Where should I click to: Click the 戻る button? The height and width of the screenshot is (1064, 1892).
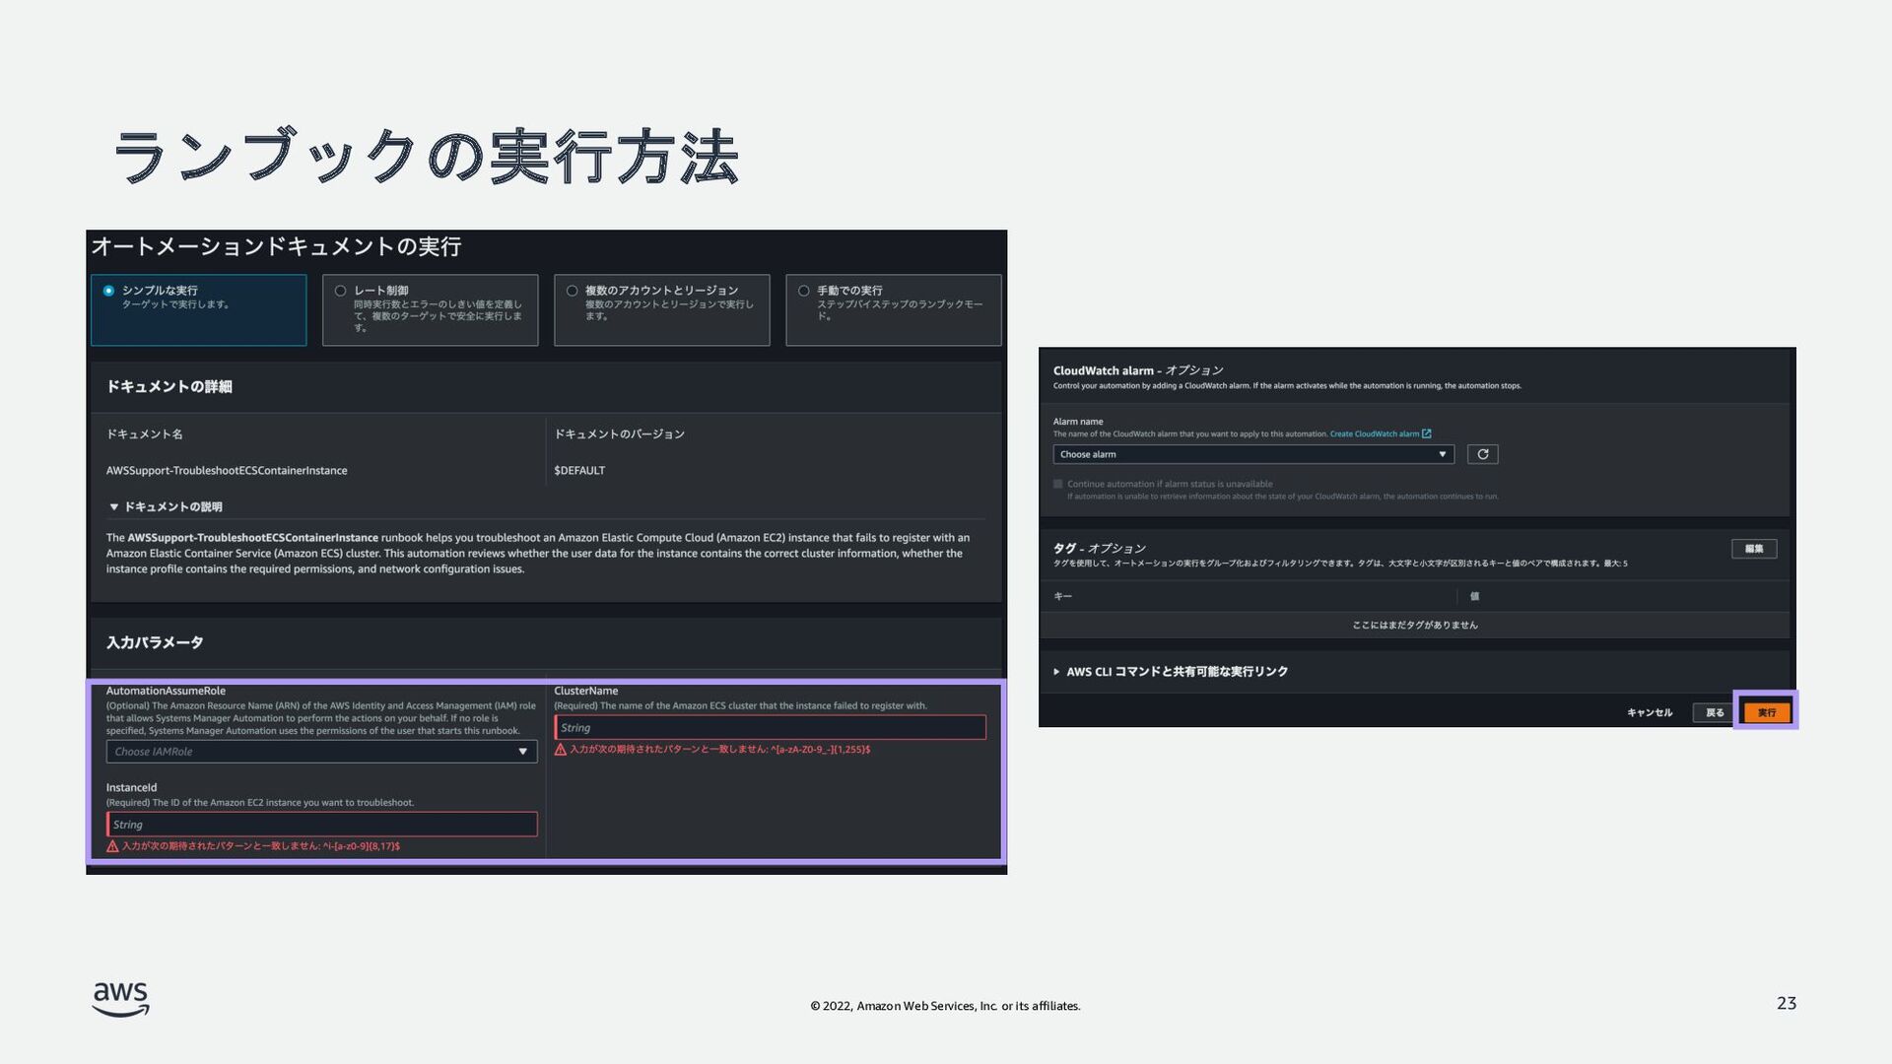(1715, 712)
